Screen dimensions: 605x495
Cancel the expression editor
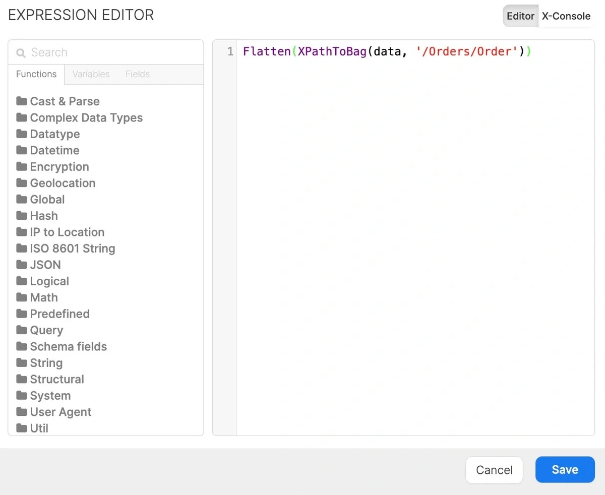[x=494, y=470]
